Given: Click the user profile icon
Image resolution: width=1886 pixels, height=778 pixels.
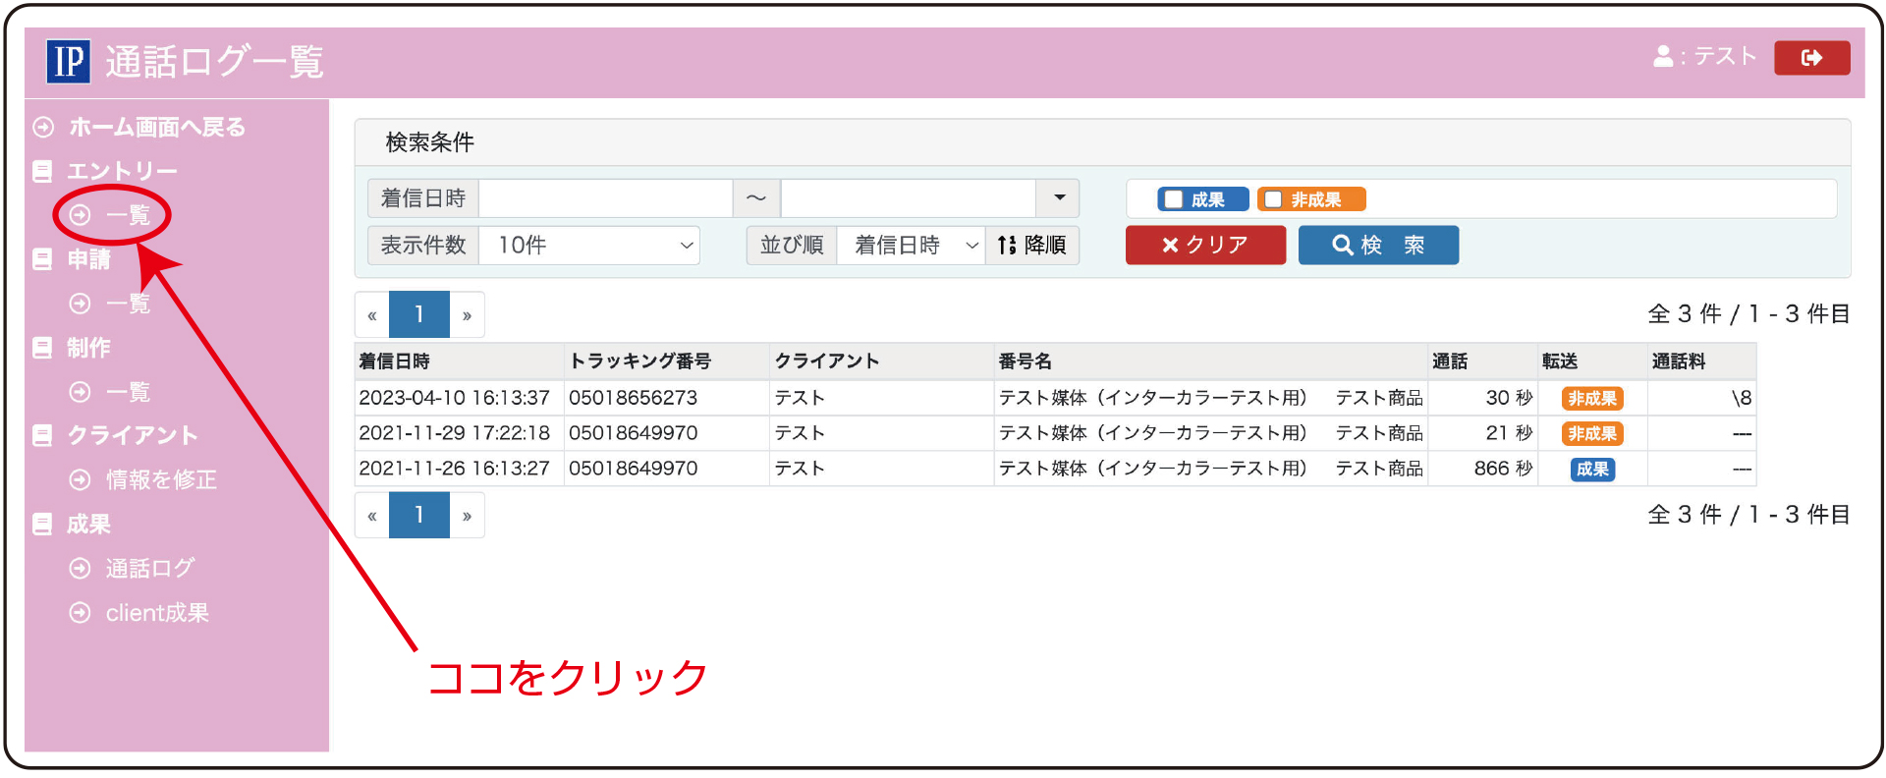Looking at the screenshot, I should pos(1663,56).
